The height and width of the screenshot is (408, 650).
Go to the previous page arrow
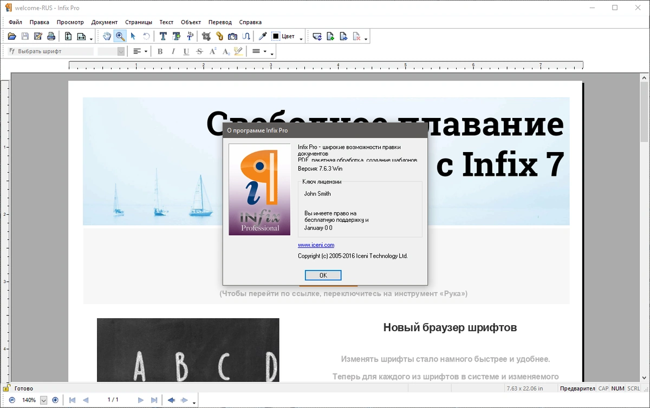tap(85, 400)
